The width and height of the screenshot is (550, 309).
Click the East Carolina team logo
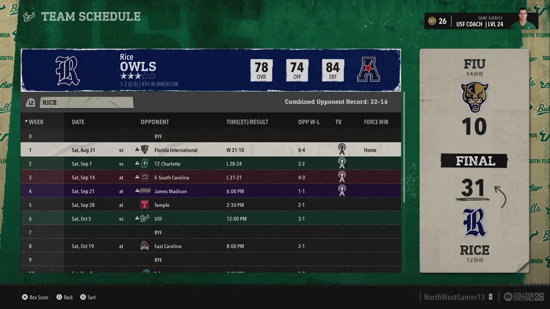pos(144,246)
